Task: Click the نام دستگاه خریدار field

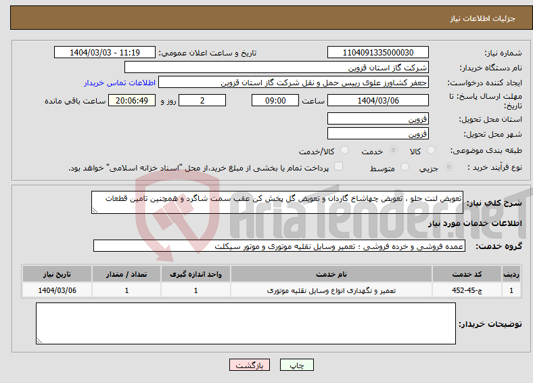Action: pos(277,68)
